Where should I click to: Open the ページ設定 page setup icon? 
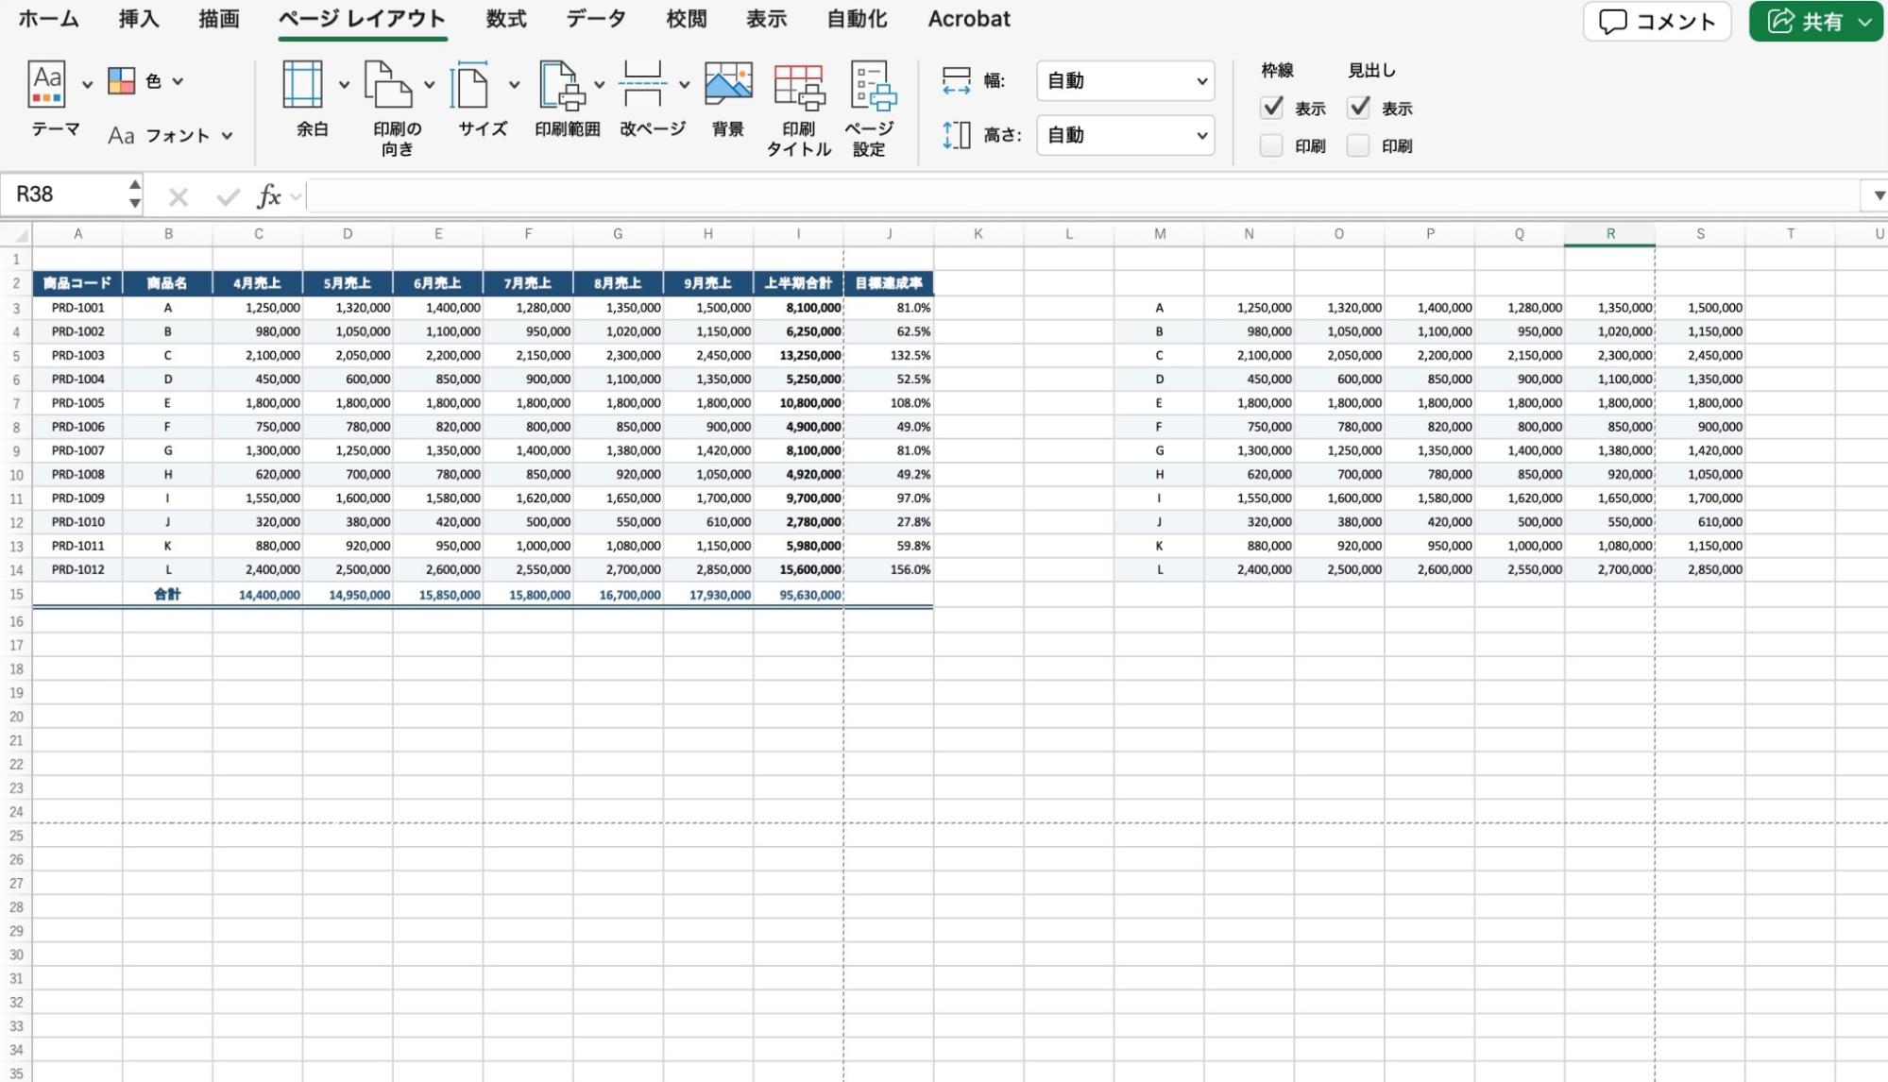(872, 86)
